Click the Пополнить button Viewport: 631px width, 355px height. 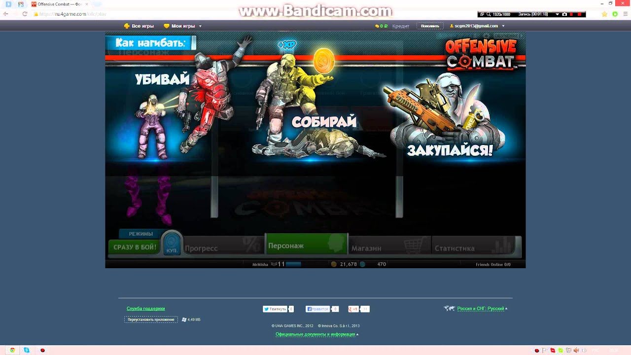(x=430, y=26)
